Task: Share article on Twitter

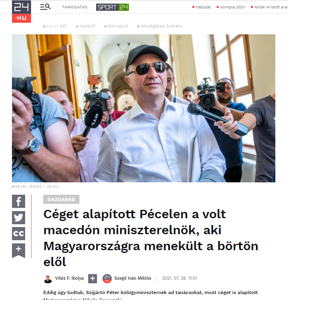Action: [x=18, y=217]
